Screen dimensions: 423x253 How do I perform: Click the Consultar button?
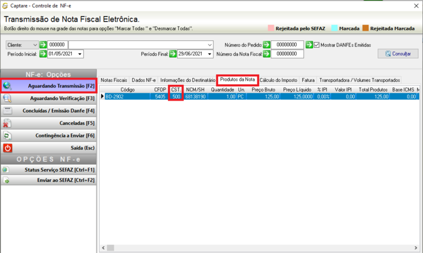point(398,54)
